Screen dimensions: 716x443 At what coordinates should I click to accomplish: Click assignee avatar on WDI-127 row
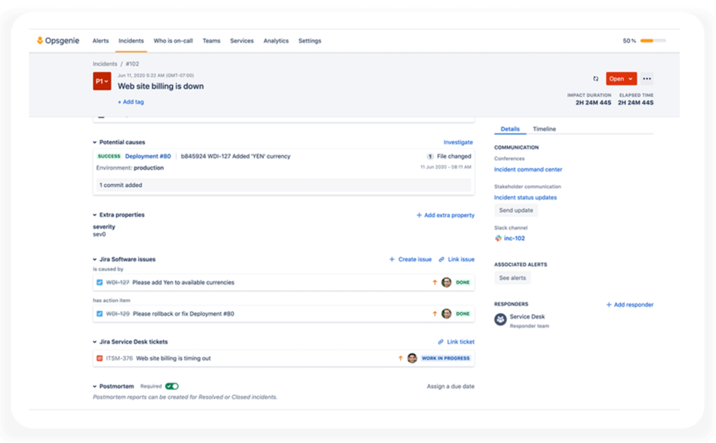(446, 282)
